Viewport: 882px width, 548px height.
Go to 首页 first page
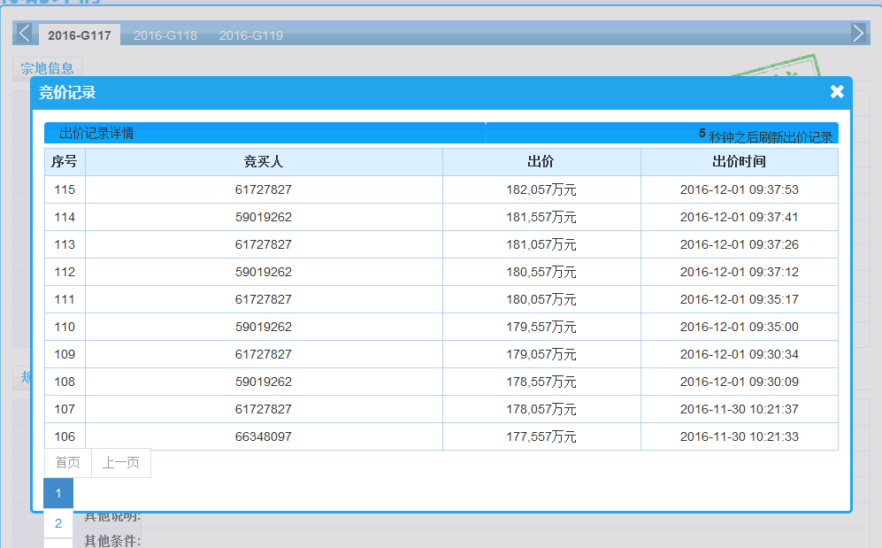pos(68,463)
